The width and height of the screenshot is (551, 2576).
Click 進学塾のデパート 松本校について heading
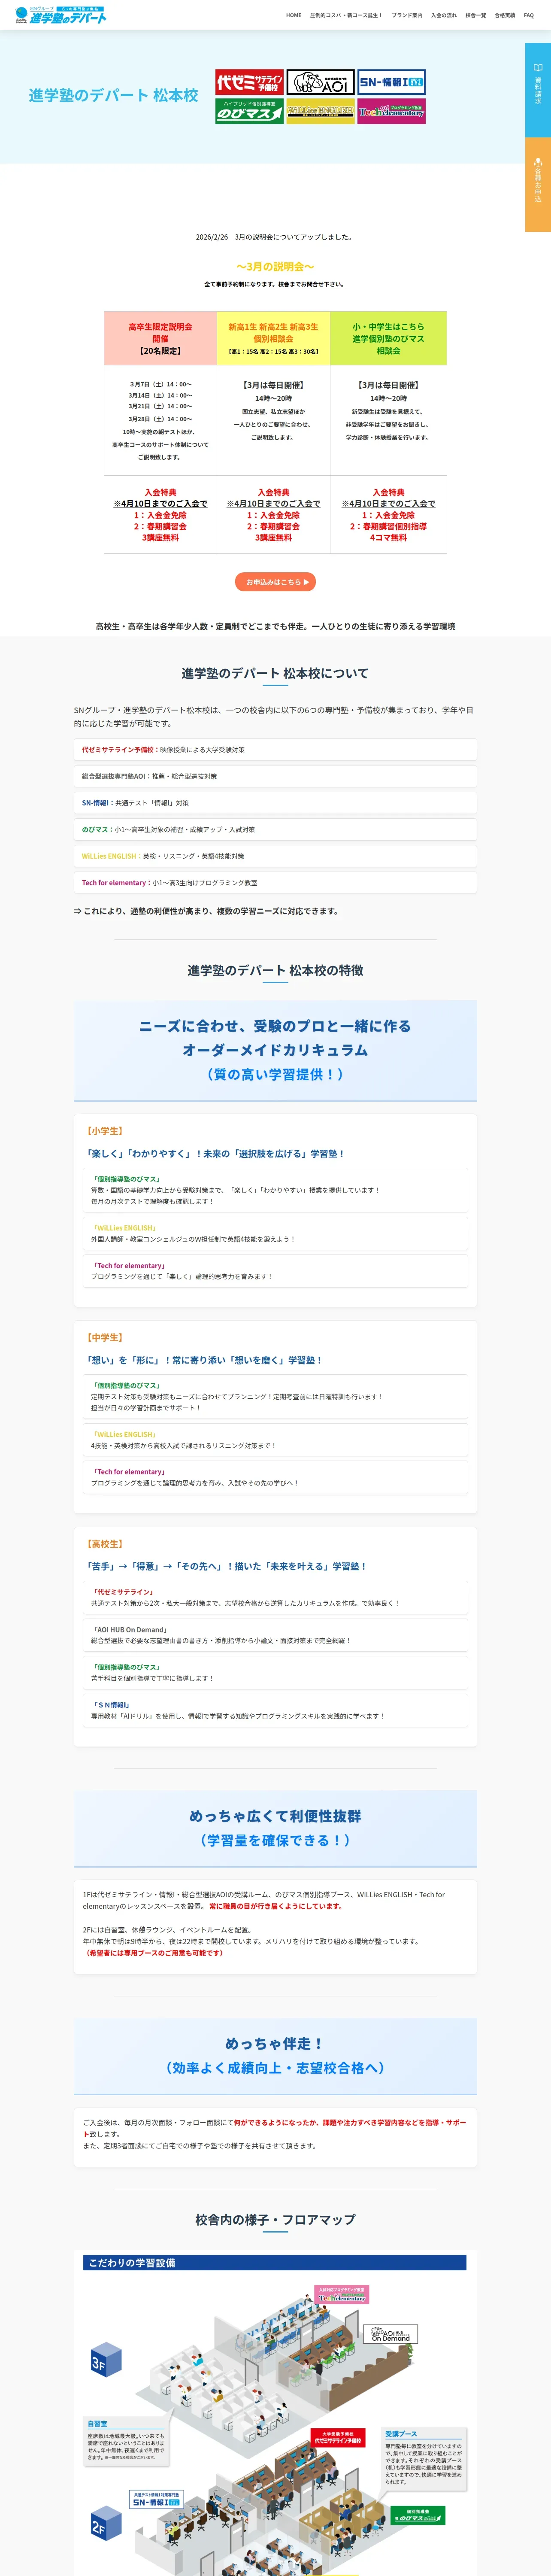click(275, 673)
